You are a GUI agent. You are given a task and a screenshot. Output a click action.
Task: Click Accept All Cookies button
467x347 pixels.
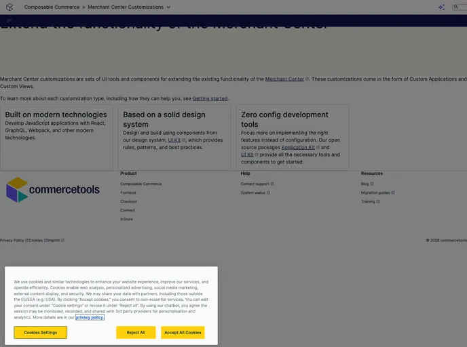(183, 333)
